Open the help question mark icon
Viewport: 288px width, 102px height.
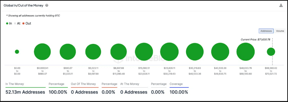(47, 6)
